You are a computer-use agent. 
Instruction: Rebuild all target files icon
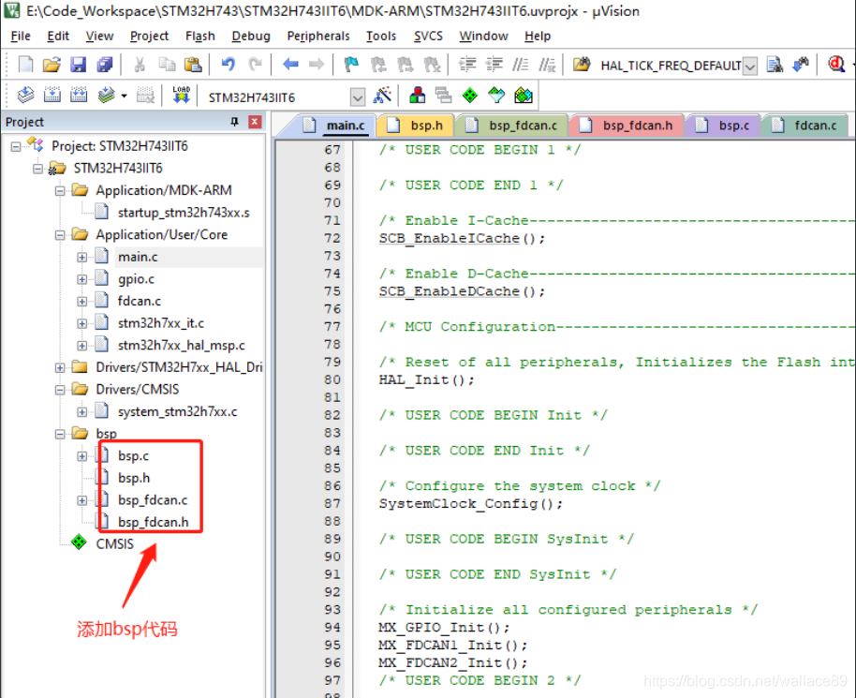(x=78, y=96)
